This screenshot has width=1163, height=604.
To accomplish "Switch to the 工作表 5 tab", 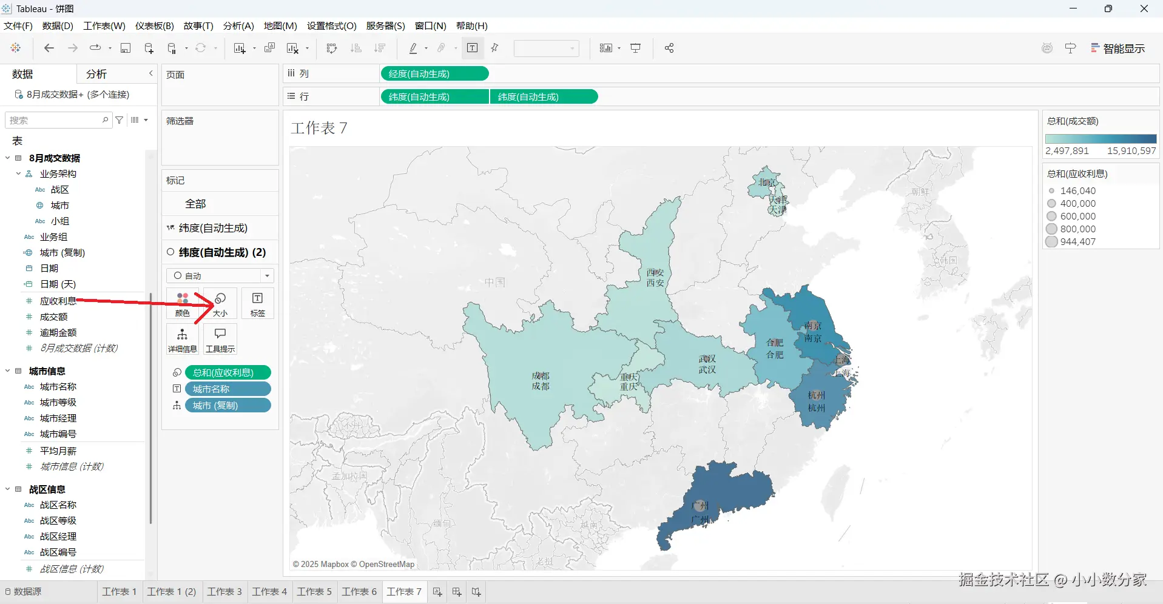I will [314, 592].
